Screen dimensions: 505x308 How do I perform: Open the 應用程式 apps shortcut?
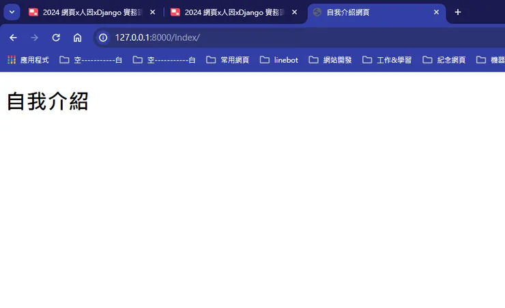coord(28,60)
